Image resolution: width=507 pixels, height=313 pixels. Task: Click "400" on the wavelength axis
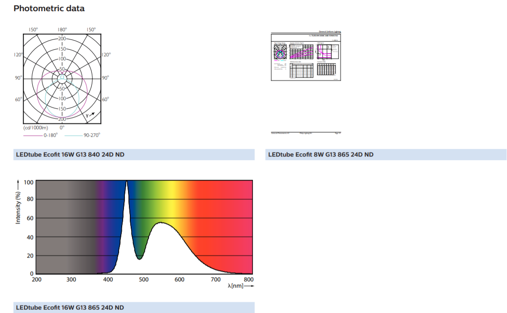108,280
